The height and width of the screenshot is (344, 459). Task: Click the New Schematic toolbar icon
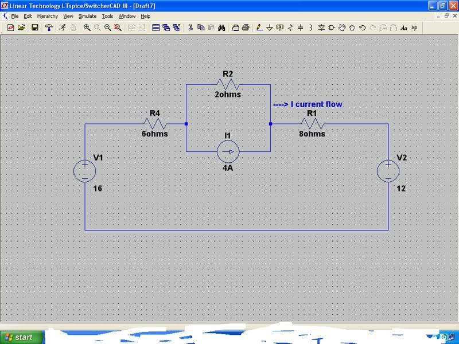(x=10, y=28)
